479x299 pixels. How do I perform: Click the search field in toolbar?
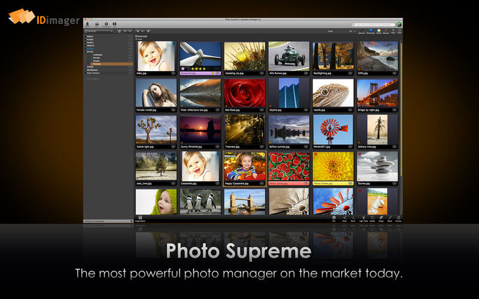pos(373,25)
